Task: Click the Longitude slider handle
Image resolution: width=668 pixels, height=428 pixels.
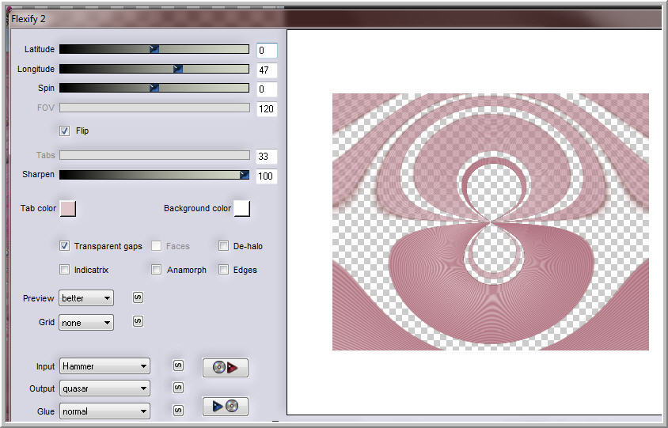Action: (x=178, y=69)
